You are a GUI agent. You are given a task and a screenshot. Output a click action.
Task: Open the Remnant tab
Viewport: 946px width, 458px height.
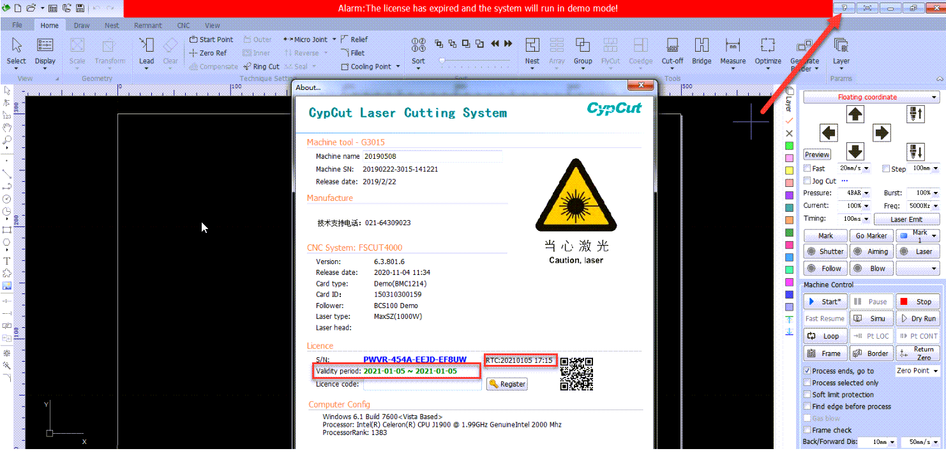pyautogui.click(x=148, y=26)
